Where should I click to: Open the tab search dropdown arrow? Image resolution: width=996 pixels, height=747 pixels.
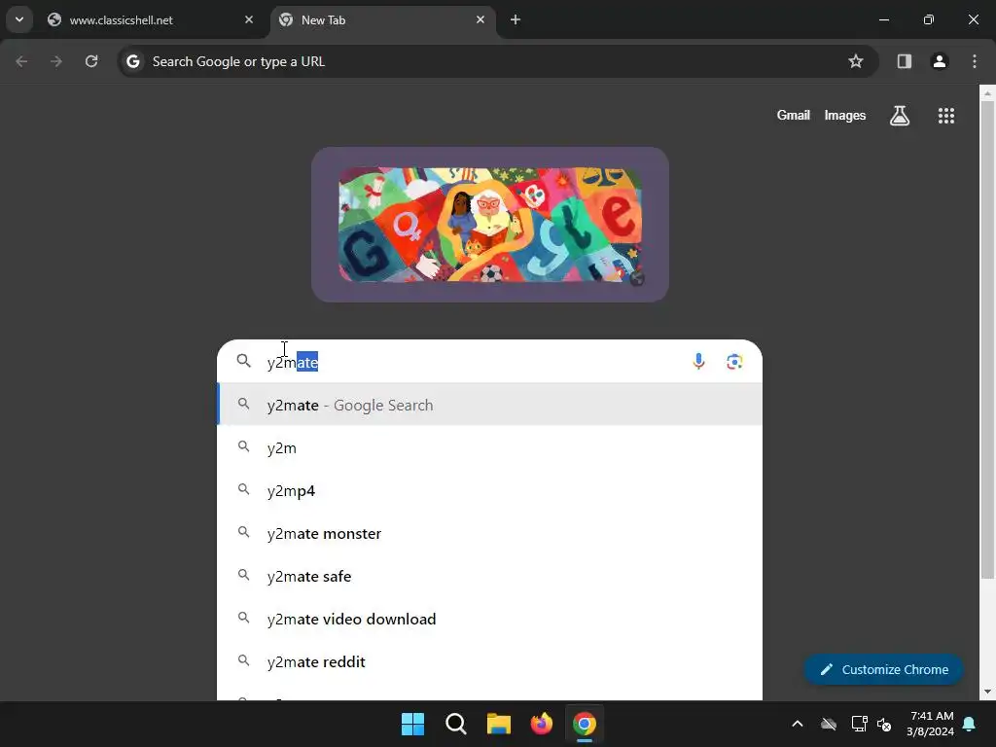point(19,19)
